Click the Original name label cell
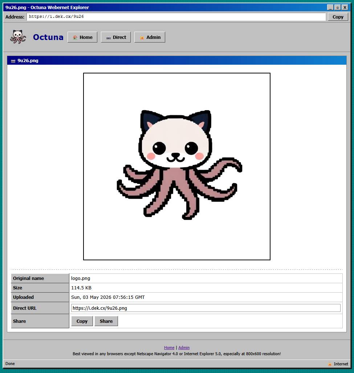Screen dimensions: 354x373 click(40, 278)
